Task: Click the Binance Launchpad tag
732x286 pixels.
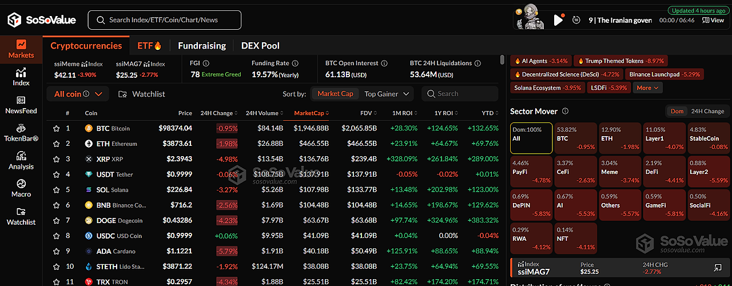Action: point(664,74)
